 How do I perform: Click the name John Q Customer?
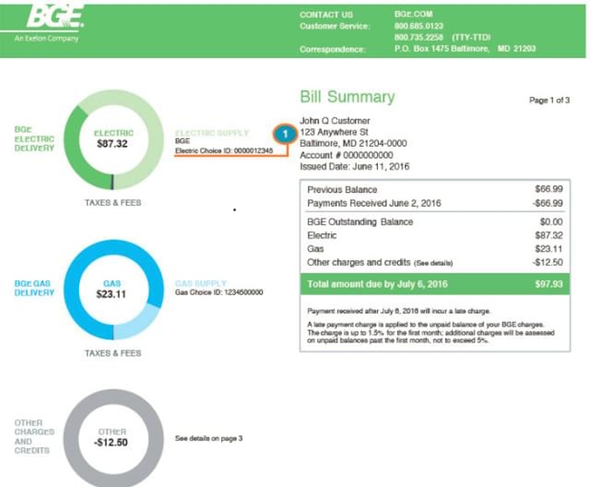[x=335, y=121]
